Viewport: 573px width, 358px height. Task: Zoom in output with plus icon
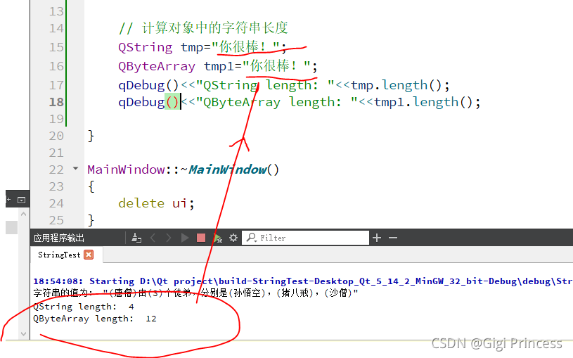click(377, 238)
